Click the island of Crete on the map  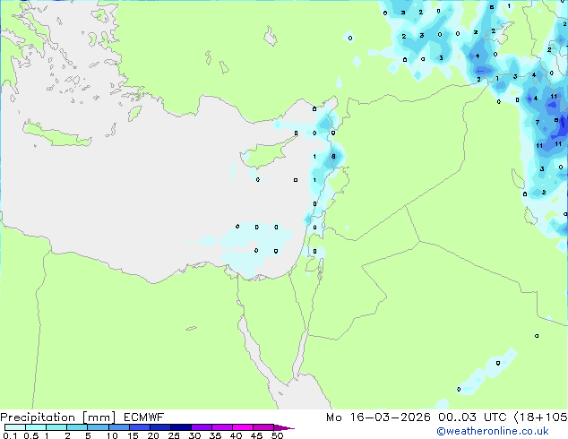click(x=56, y=134)
